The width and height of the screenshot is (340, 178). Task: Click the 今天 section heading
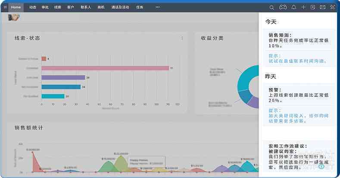pos(271,22)
